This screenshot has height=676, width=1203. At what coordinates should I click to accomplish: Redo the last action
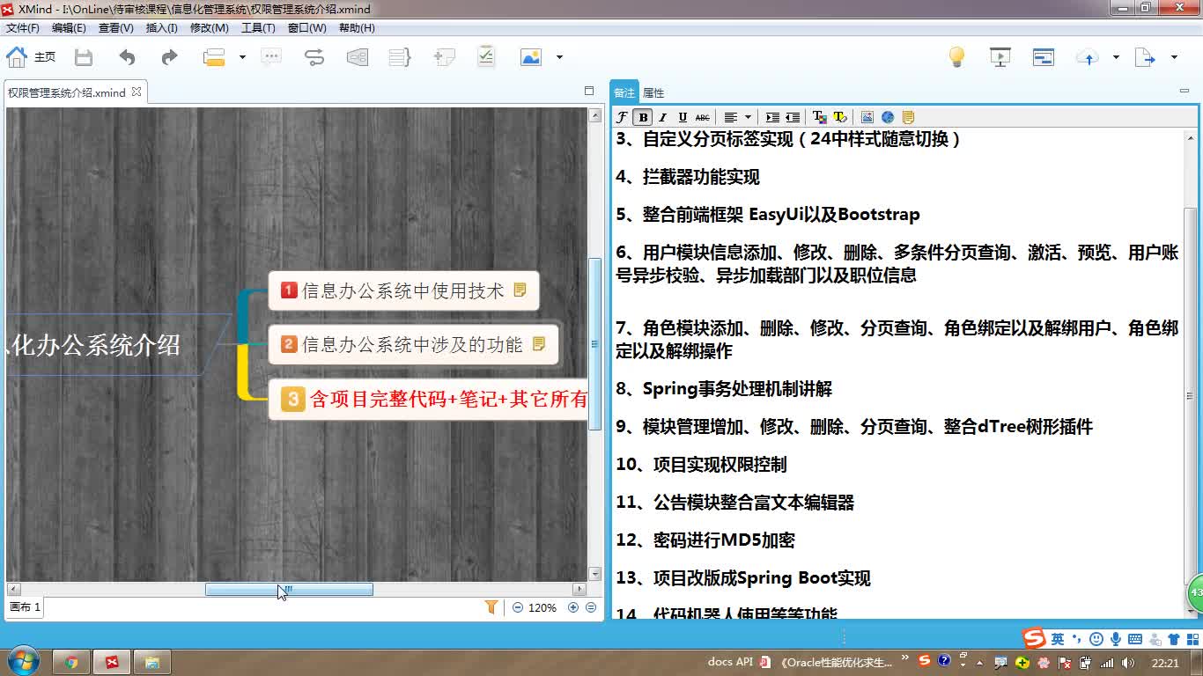tap(169, 57)
